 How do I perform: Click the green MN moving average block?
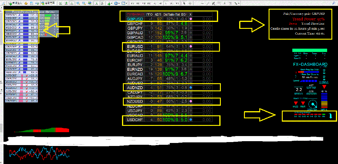[x=324, y=114]
